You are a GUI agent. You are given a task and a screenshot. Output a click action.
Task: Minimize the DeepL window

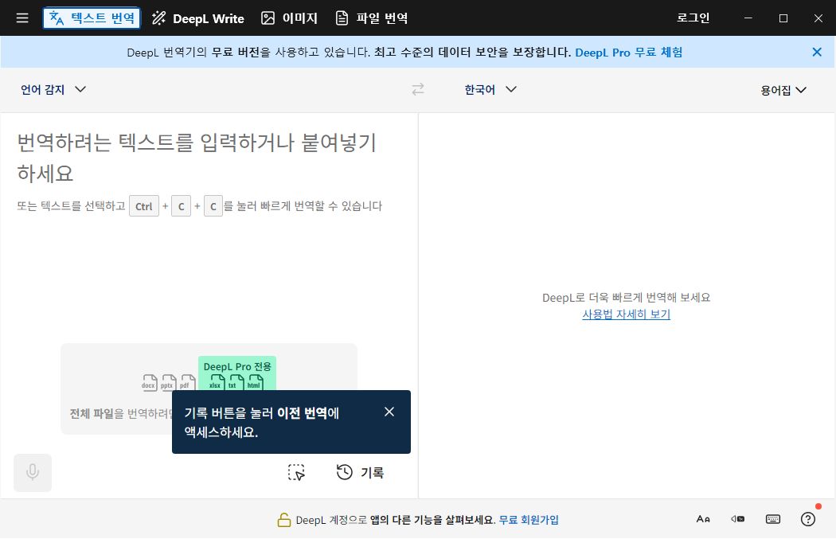pyautogui.click(x=748, y=18)
